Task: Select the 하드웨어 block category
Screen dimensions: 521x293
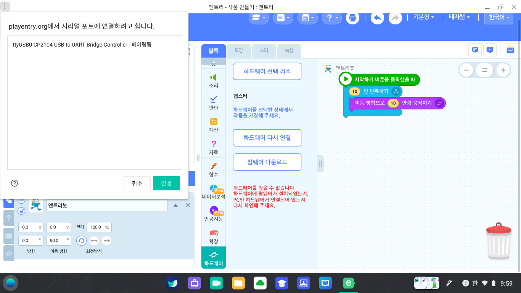Action: pos(214,258)
